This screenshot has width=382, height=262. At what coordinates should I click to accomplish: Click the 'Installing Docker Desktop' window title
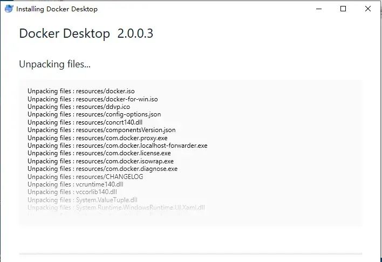[x=57, y=9]
